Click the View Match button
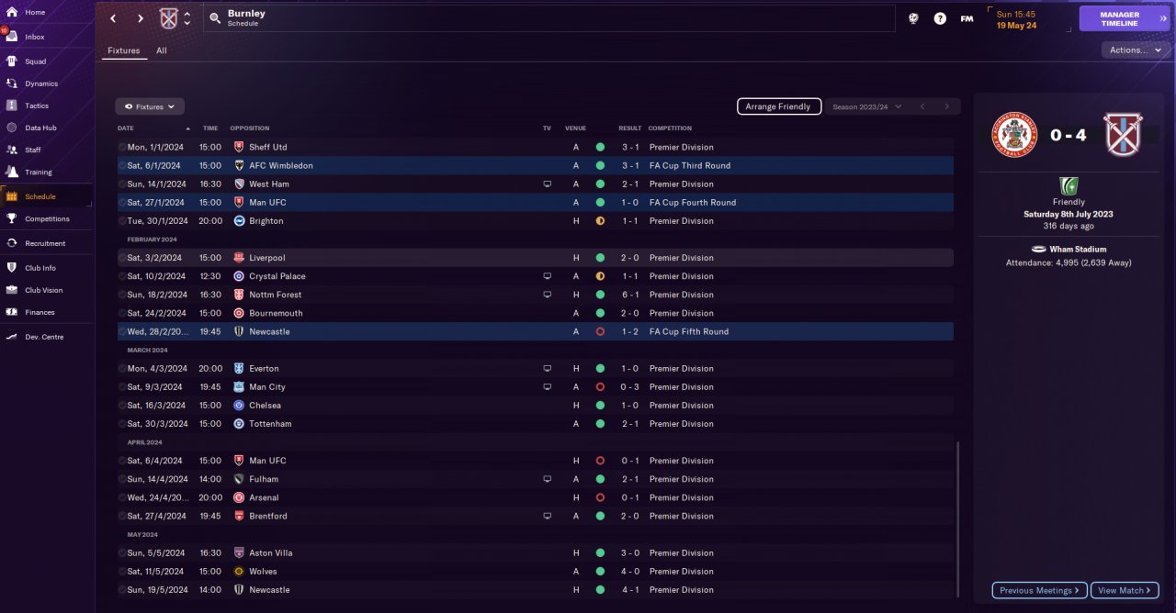1176x613 pixels. coord(1125,590)
